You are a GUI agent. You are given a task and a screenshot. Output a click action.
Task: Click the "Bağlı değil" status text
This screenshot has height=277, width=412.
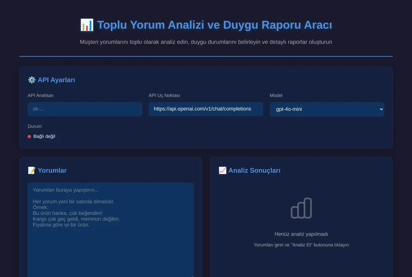click(44, 136)
